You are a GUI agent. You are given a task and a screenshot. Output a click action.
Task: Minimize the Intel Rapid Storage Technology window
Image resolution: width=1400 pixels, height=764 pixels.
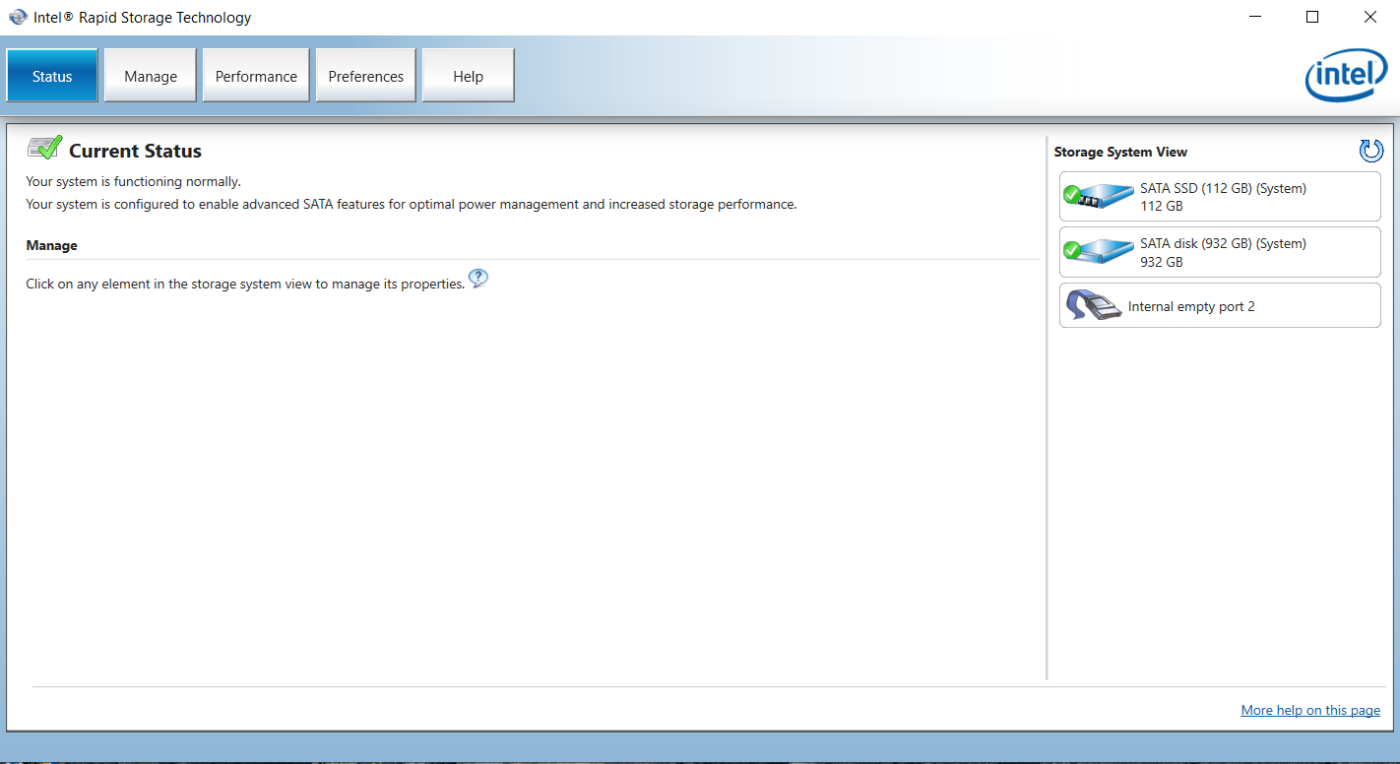pos(1255,17)
